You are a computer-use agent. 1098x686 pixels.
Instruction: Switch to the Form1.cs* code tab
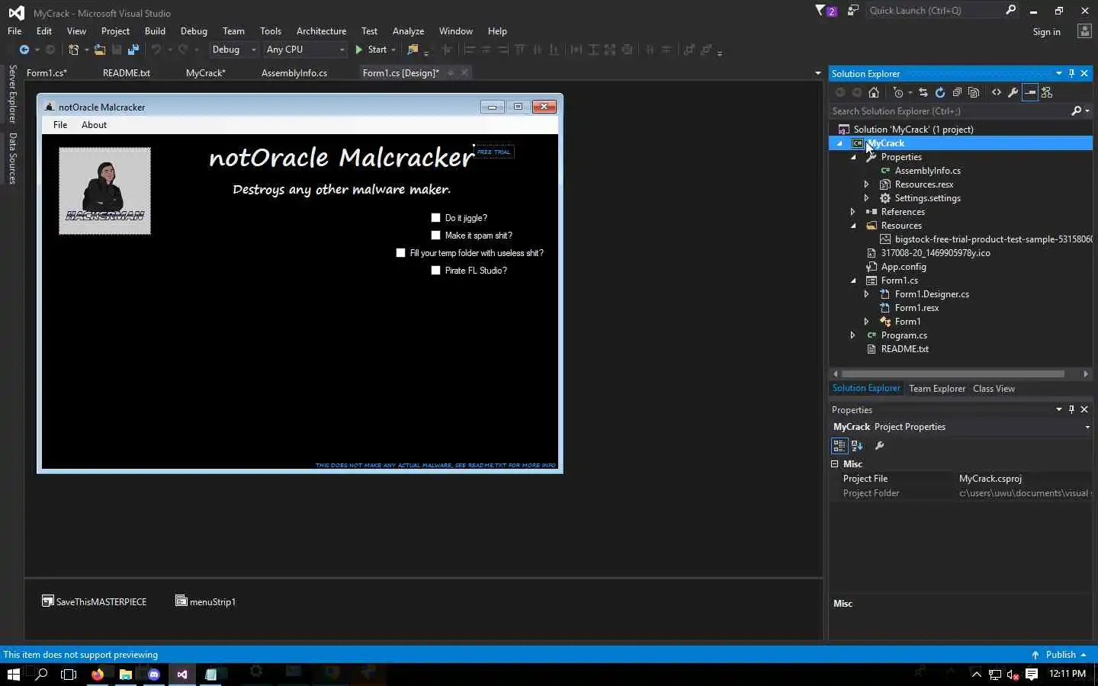click(47, 73)
